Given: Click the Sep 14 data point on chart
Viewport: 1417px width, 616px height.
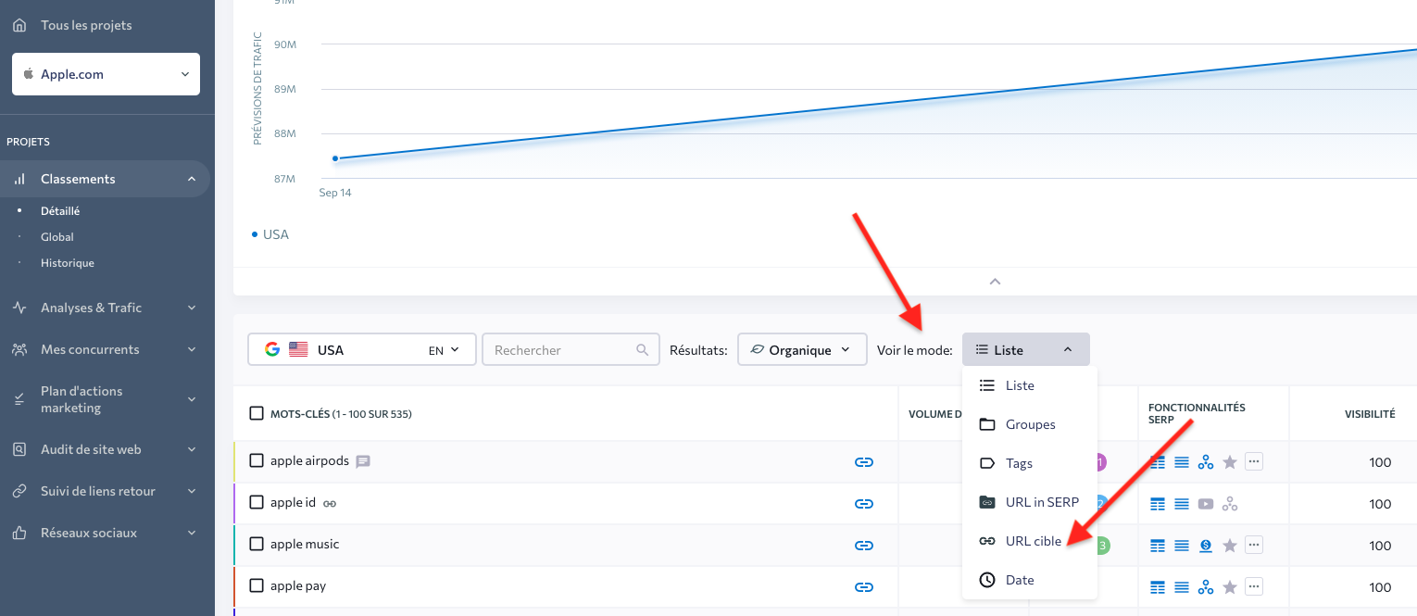Looking at the screenshot, I should (x=335, y=158).
